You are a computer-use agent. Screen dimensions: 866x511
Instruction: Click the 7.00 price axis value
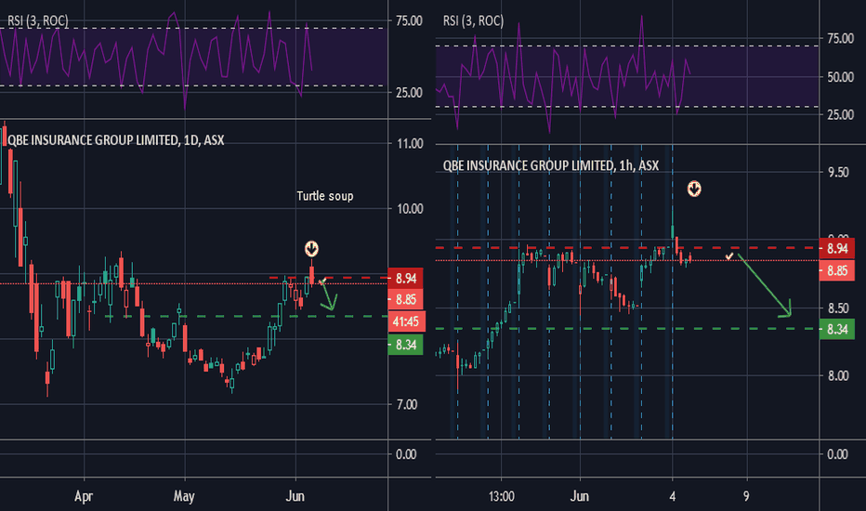407,405
